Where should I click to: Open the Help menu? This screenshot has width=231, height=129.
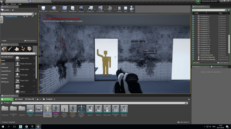tap(20, 4)
